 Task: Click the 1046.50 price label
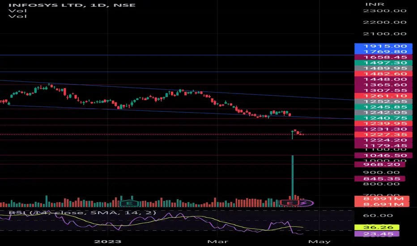[383, 156]
